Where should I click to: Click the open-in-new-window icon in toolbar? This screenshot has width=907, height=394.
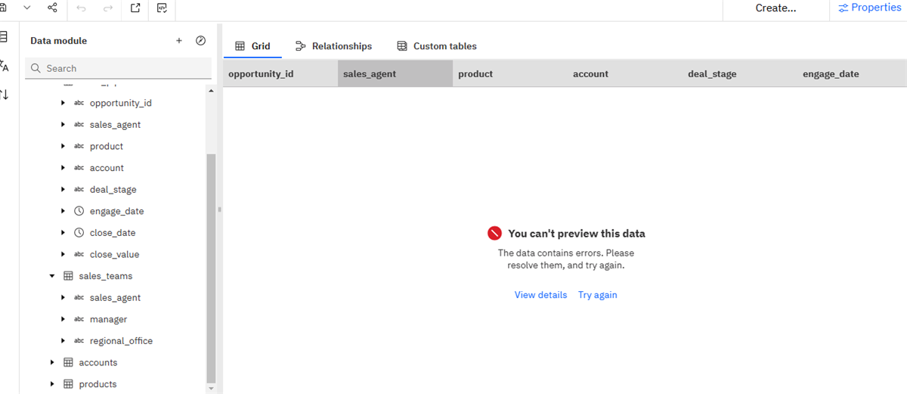point(135,8)
